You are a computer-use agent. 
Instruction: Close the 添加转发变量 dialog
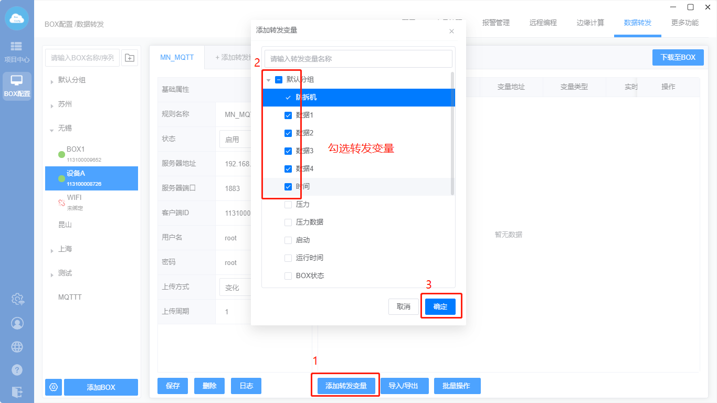point(451,31)
